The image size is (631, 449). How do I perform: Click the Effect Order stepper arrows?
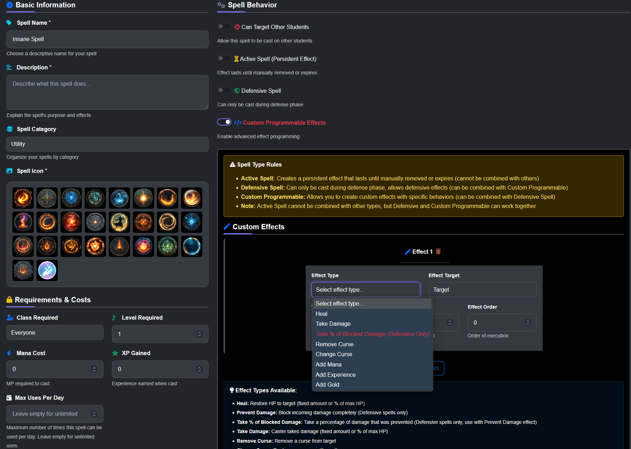(x=528, y=323)
